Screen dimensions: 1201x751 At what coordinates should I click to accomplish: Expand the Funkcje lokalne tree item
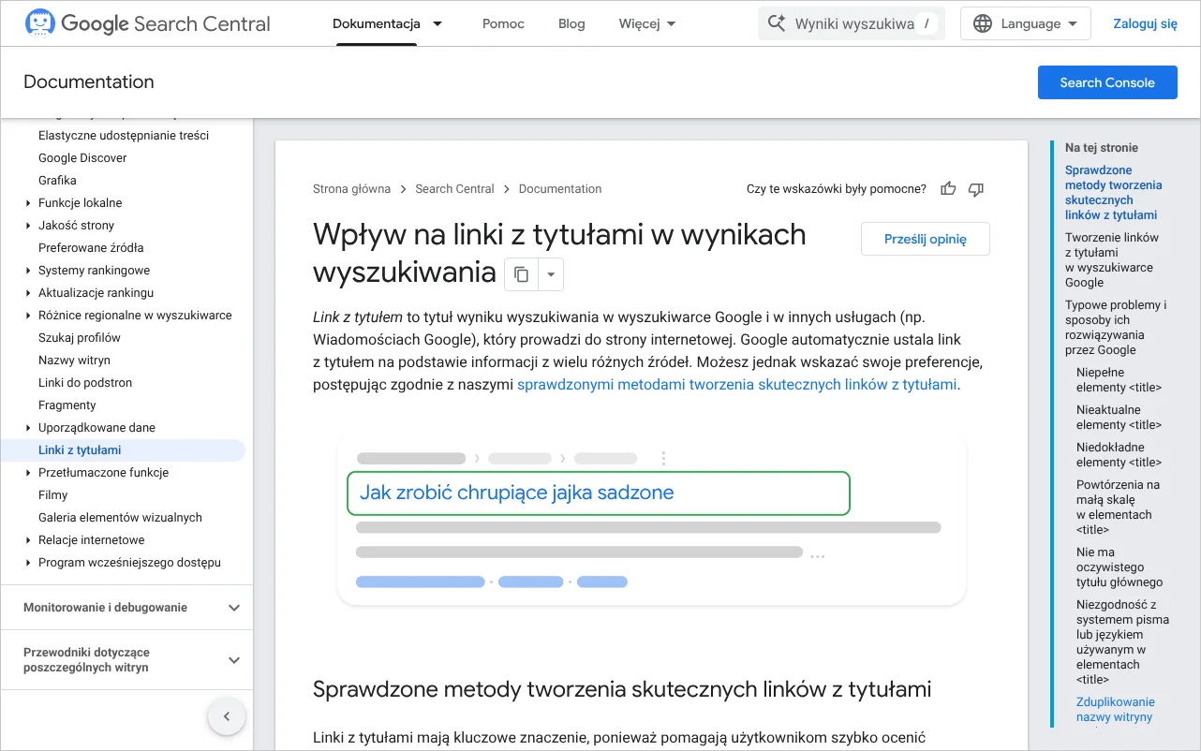coord(28,203)
